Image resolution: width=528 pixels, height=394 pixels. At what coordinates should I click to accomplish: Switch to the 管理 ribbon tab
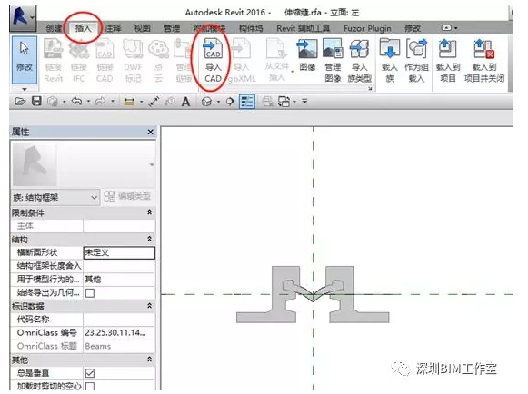coord(172,28)
